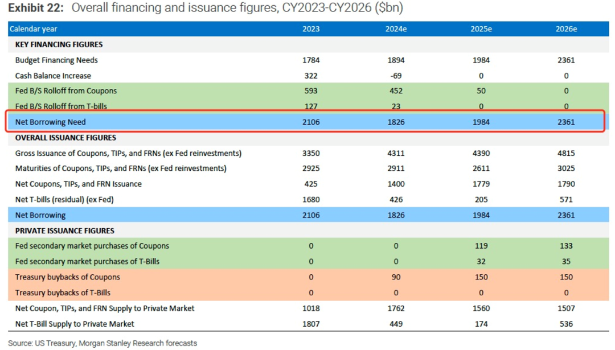Click "Treasury buybacks of T-Bills" row label
This screenshot has height=350, width=615.
pos(63,293)
